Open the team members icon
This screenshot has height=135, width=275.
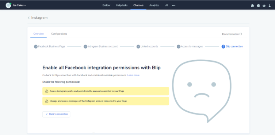[x=264, y=5]
